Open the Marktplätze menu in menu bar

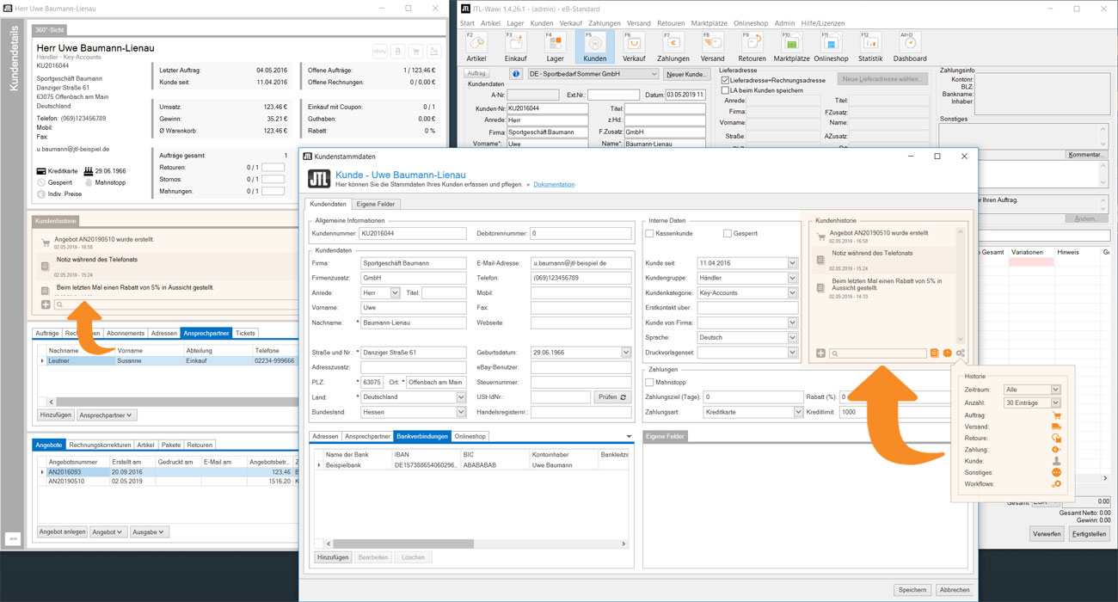tap(709, 23)
